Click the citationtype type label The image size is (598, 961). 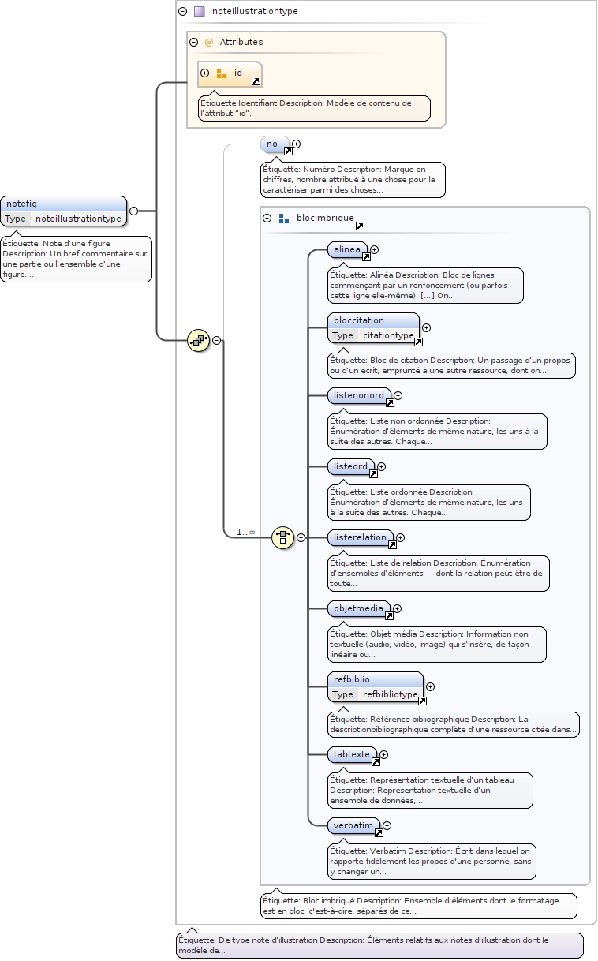[x=387, y=335]
